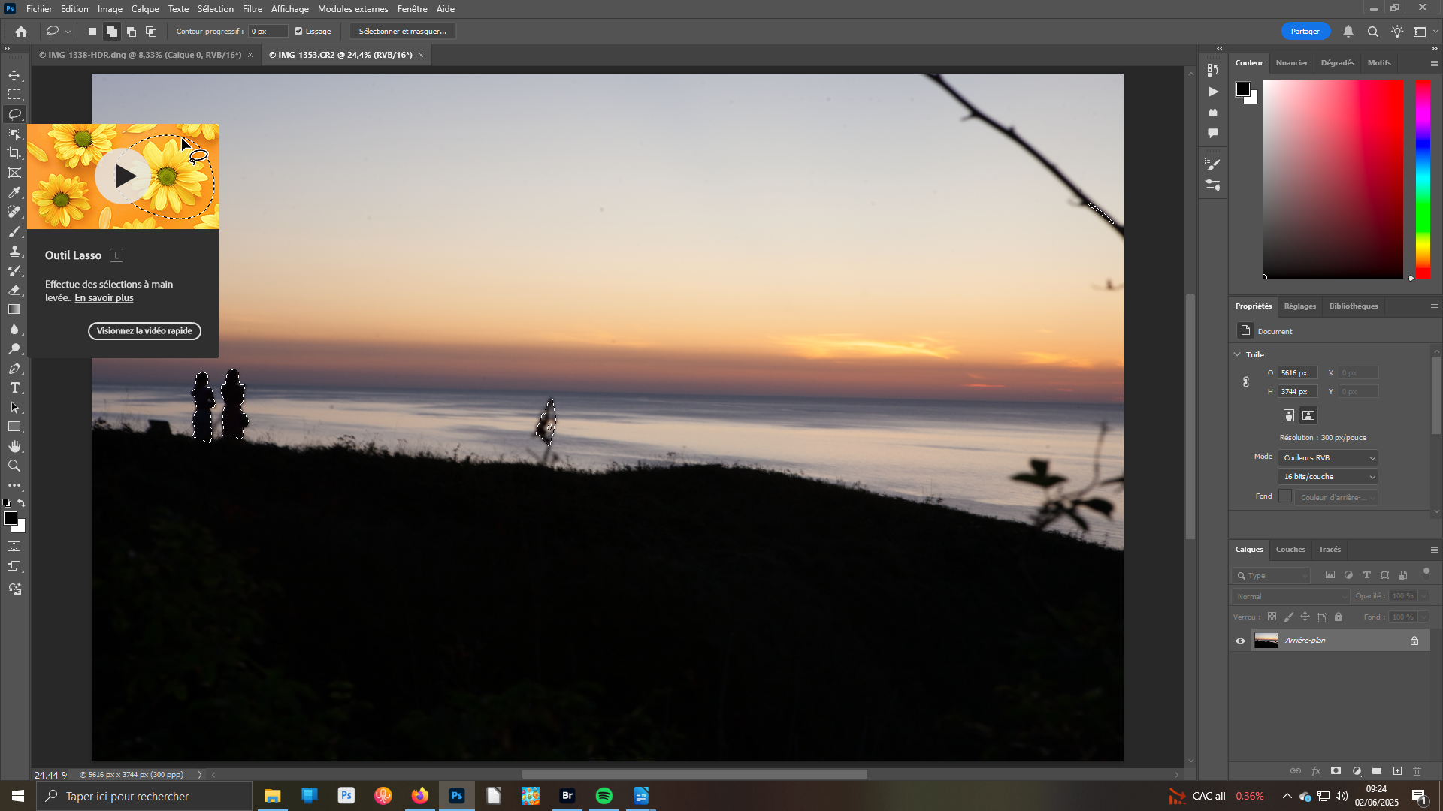
Task: Click the Sélectionner et masquer button
Action: (x=402, y=32)
